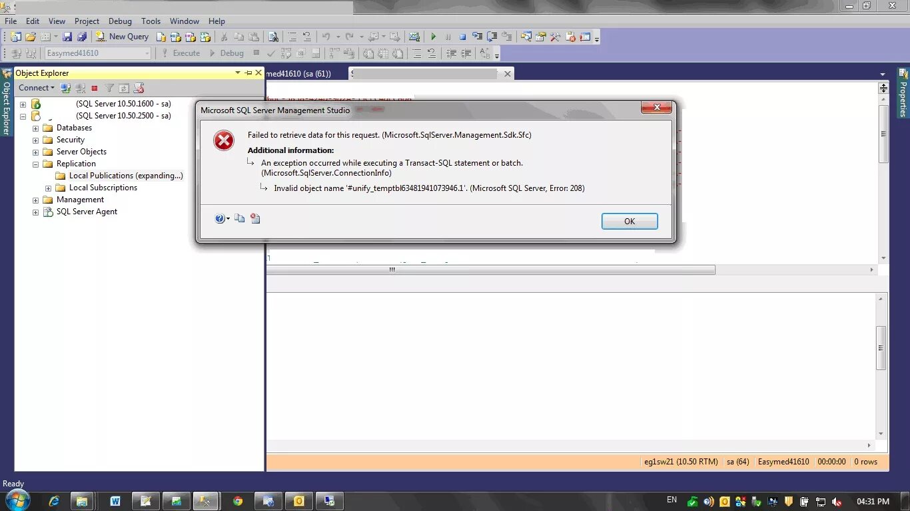Click the Analysis Services XMLA Query icon
The image size is (910, 511).
pos(205,37)
